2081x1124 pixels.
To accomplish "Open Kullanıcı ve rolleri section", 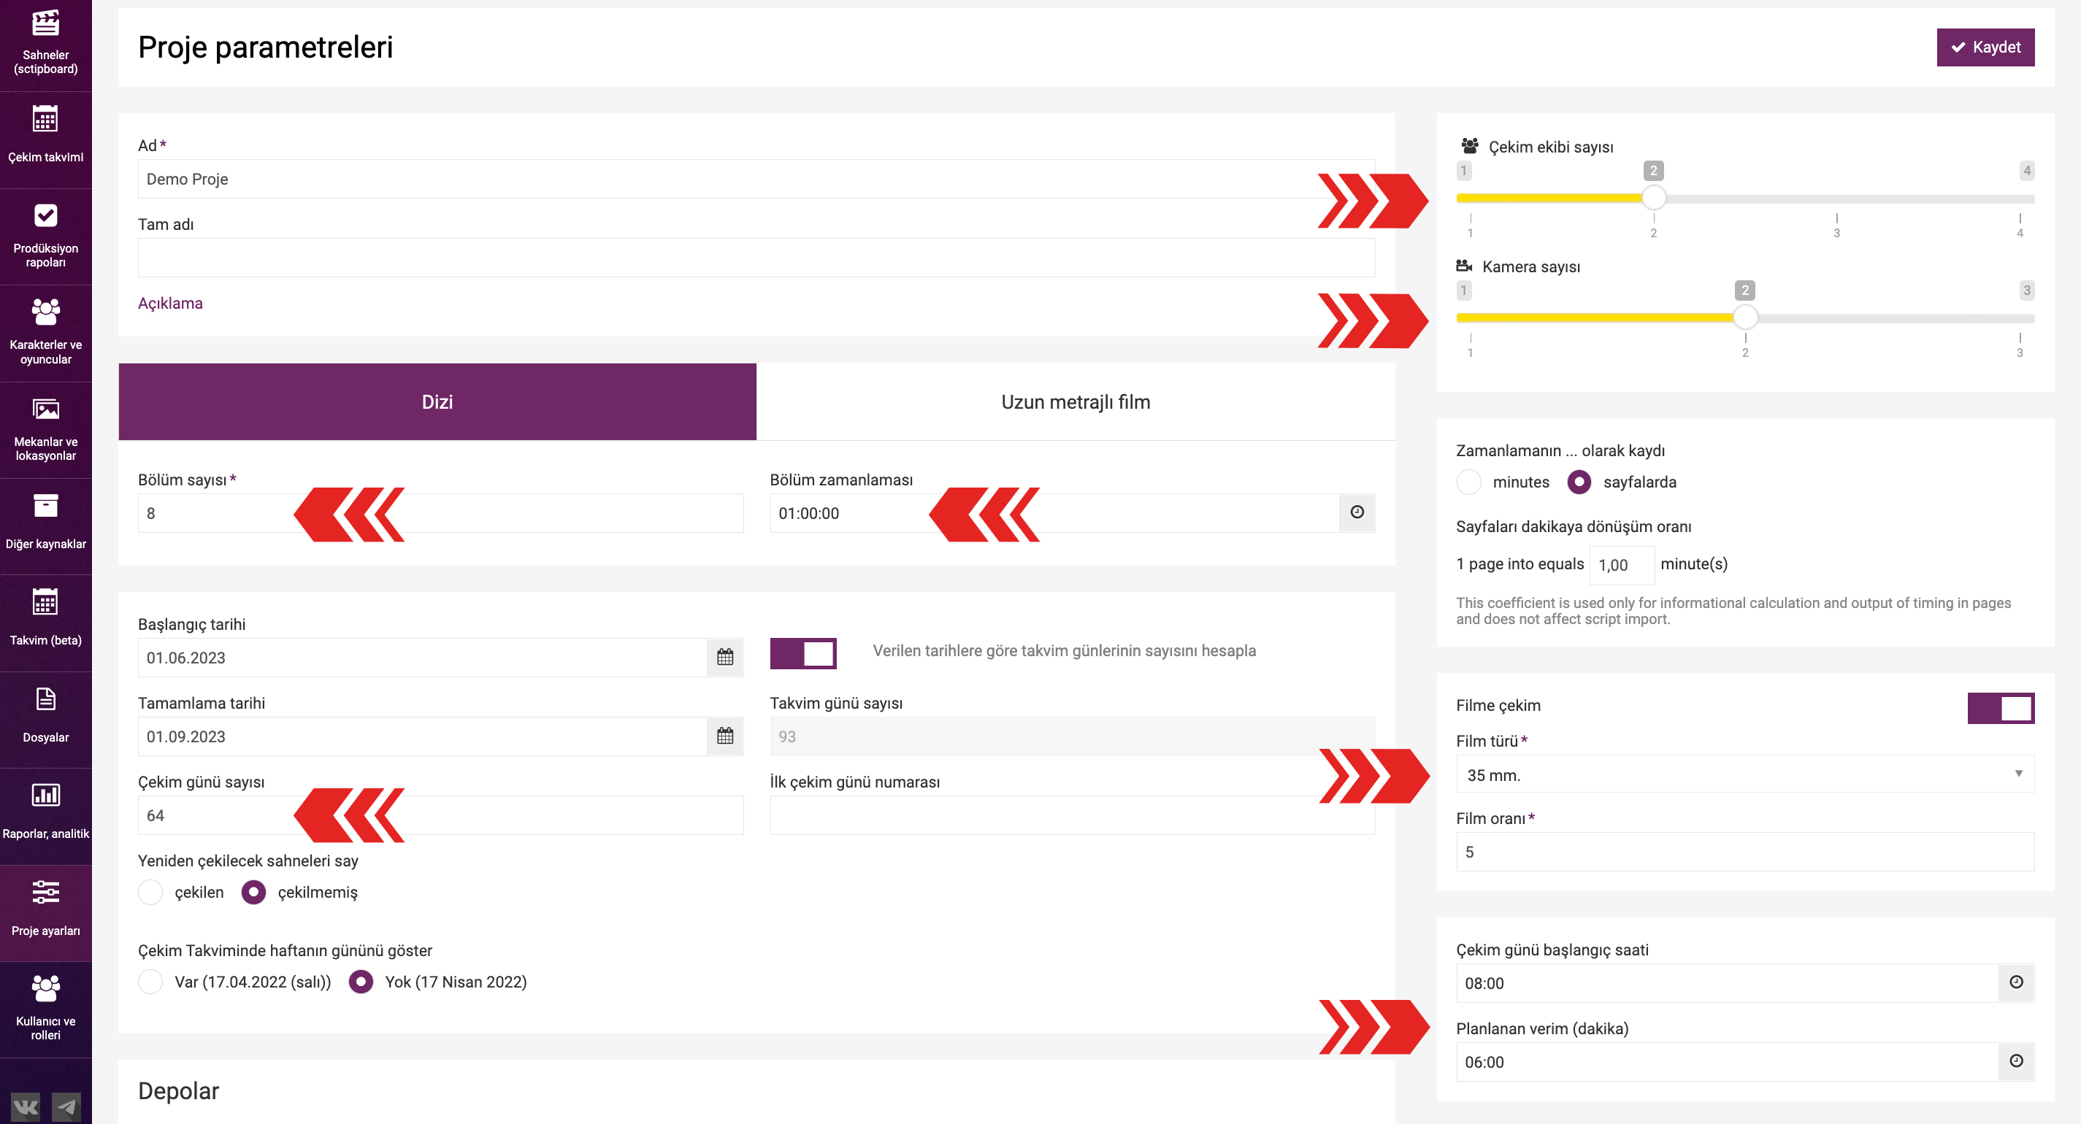I will tap(45, 1009).
